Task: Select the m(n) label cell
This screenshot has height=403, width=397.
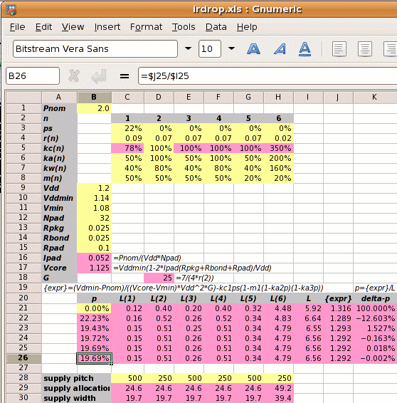Action: click(59, 178)
